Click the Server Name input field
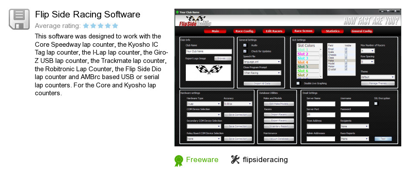Viewport: 410px width, 180px height. (321, 104)
